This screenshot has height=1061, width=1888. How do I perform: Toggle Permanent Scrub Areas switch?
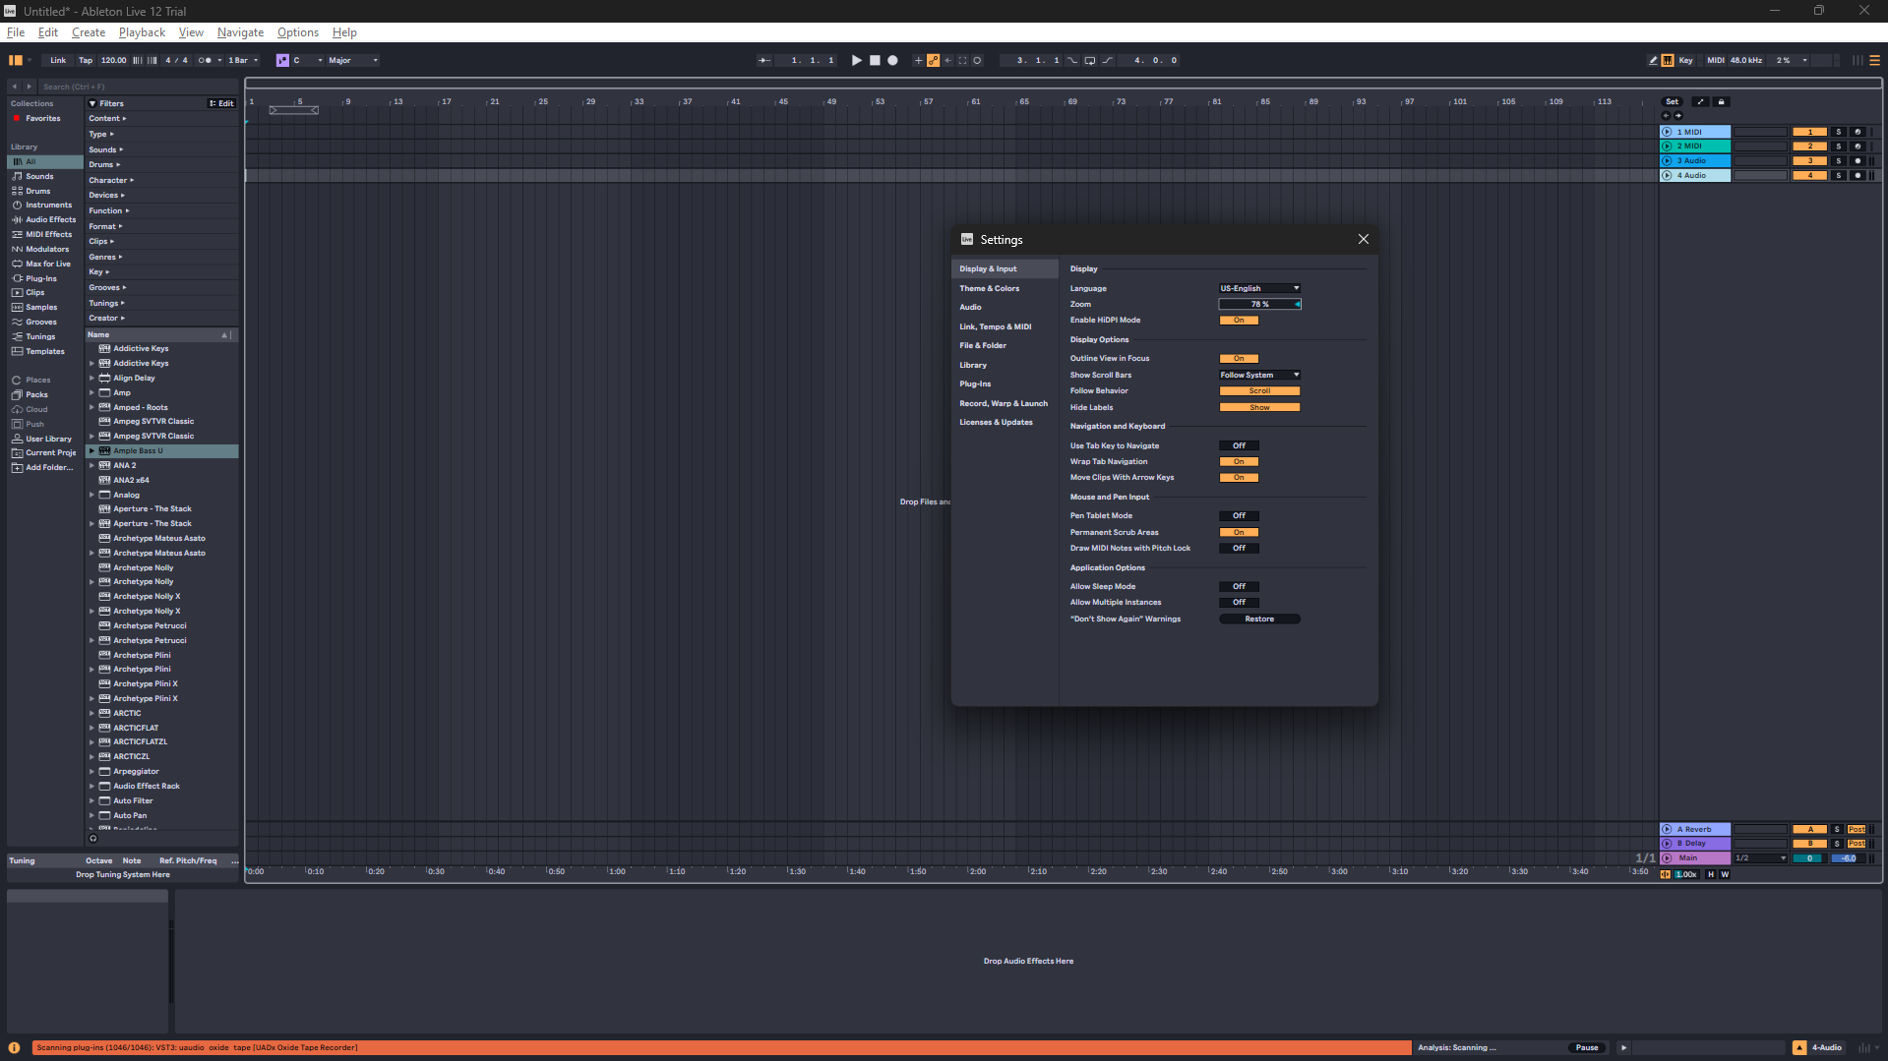1239,533
